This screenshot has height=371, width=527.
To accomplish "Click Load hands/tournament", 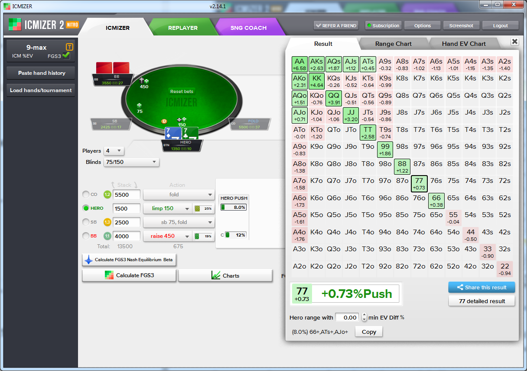I will [x=41, y=90].
